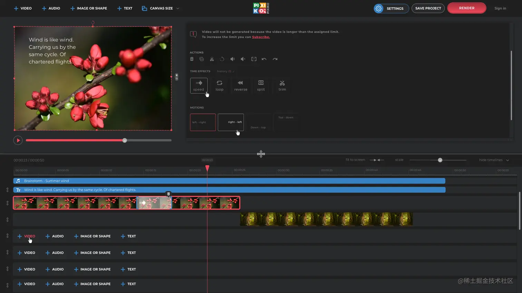The height and width of the screenshot is (293, 522).
Task: Undo the last action
Action: click(x=264, y=59)
